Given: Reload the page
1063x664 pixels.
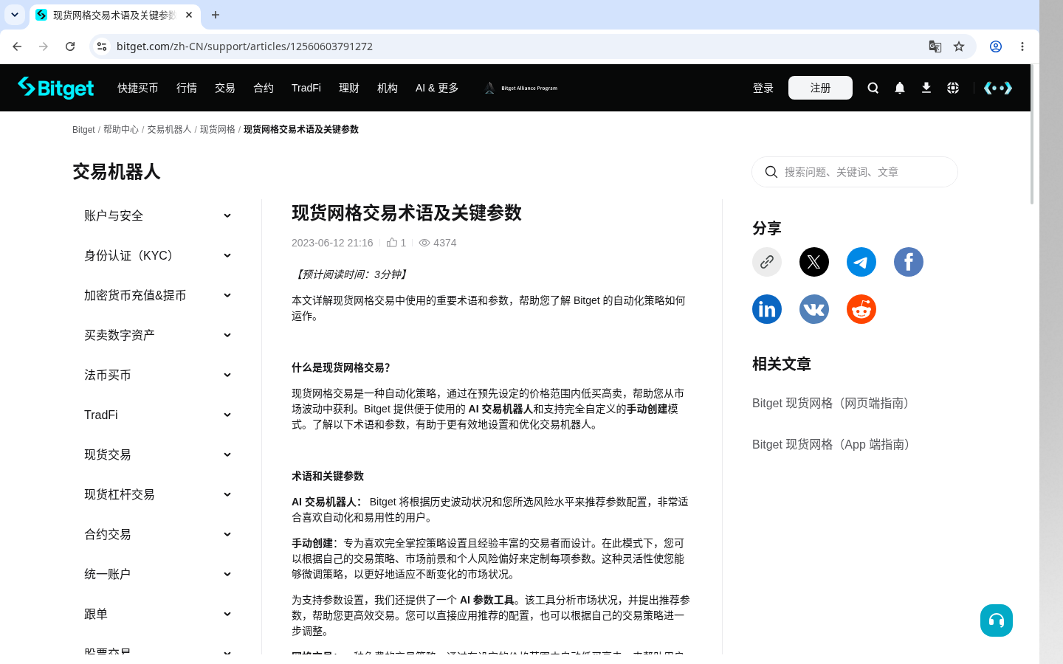Looking at the screenshot, I should click(70, 46).
